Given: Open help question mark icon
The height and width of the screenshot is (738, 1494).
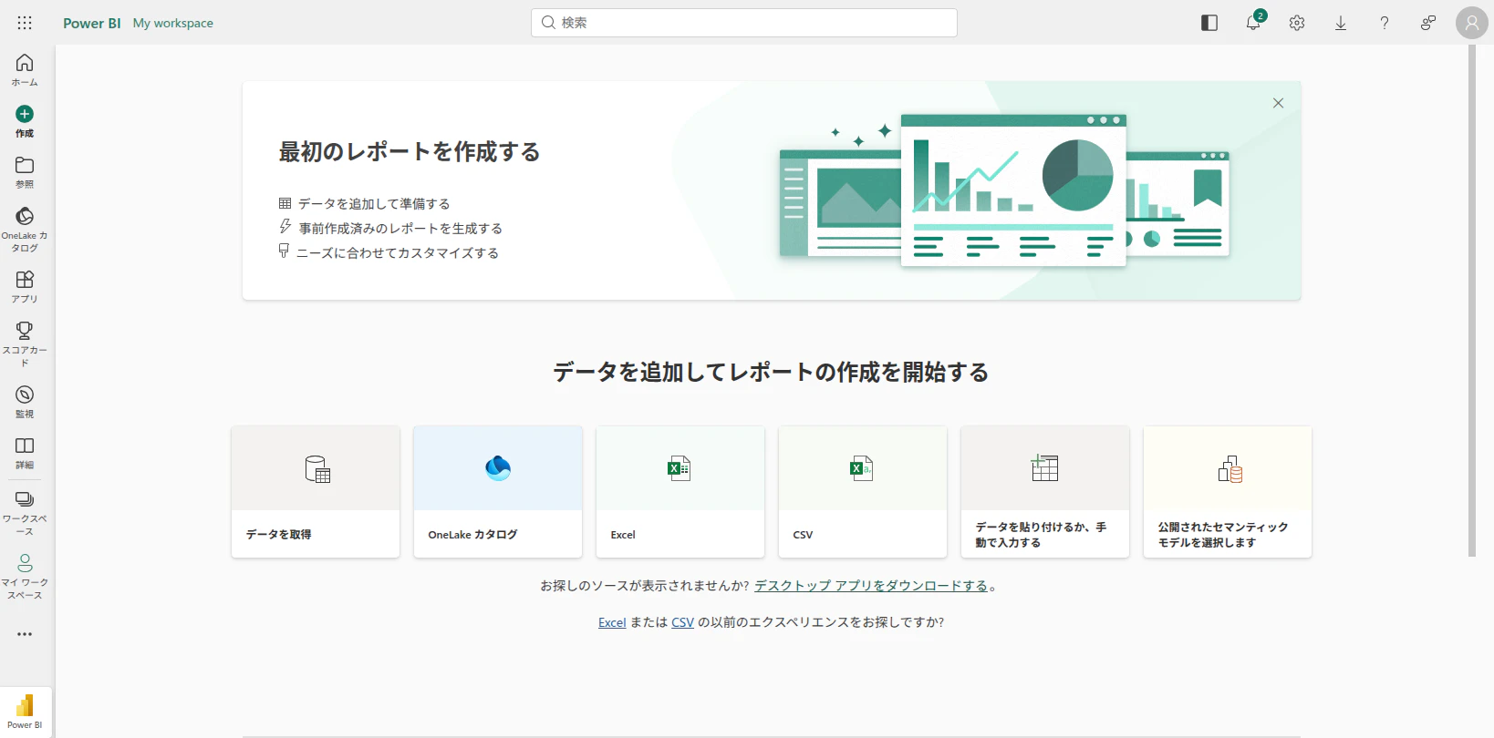Looking at the screenshot, I should [x=1385, y=23].
